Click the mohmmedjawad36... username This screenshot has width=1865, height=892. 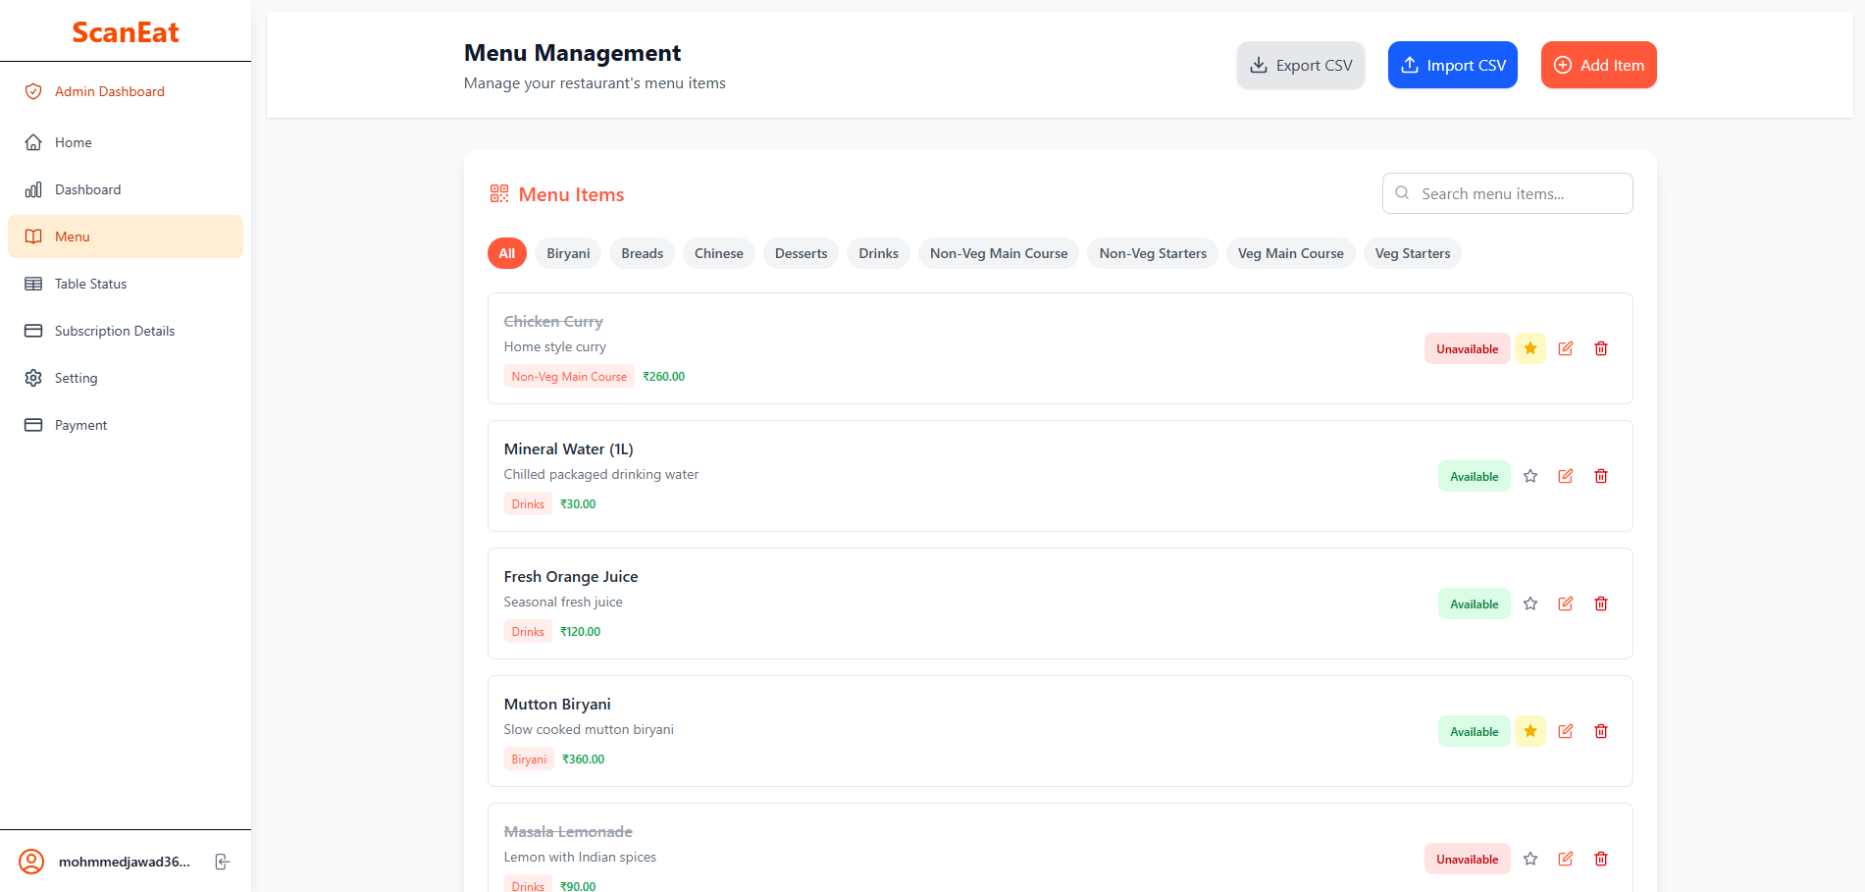click(x=125, y=862)
